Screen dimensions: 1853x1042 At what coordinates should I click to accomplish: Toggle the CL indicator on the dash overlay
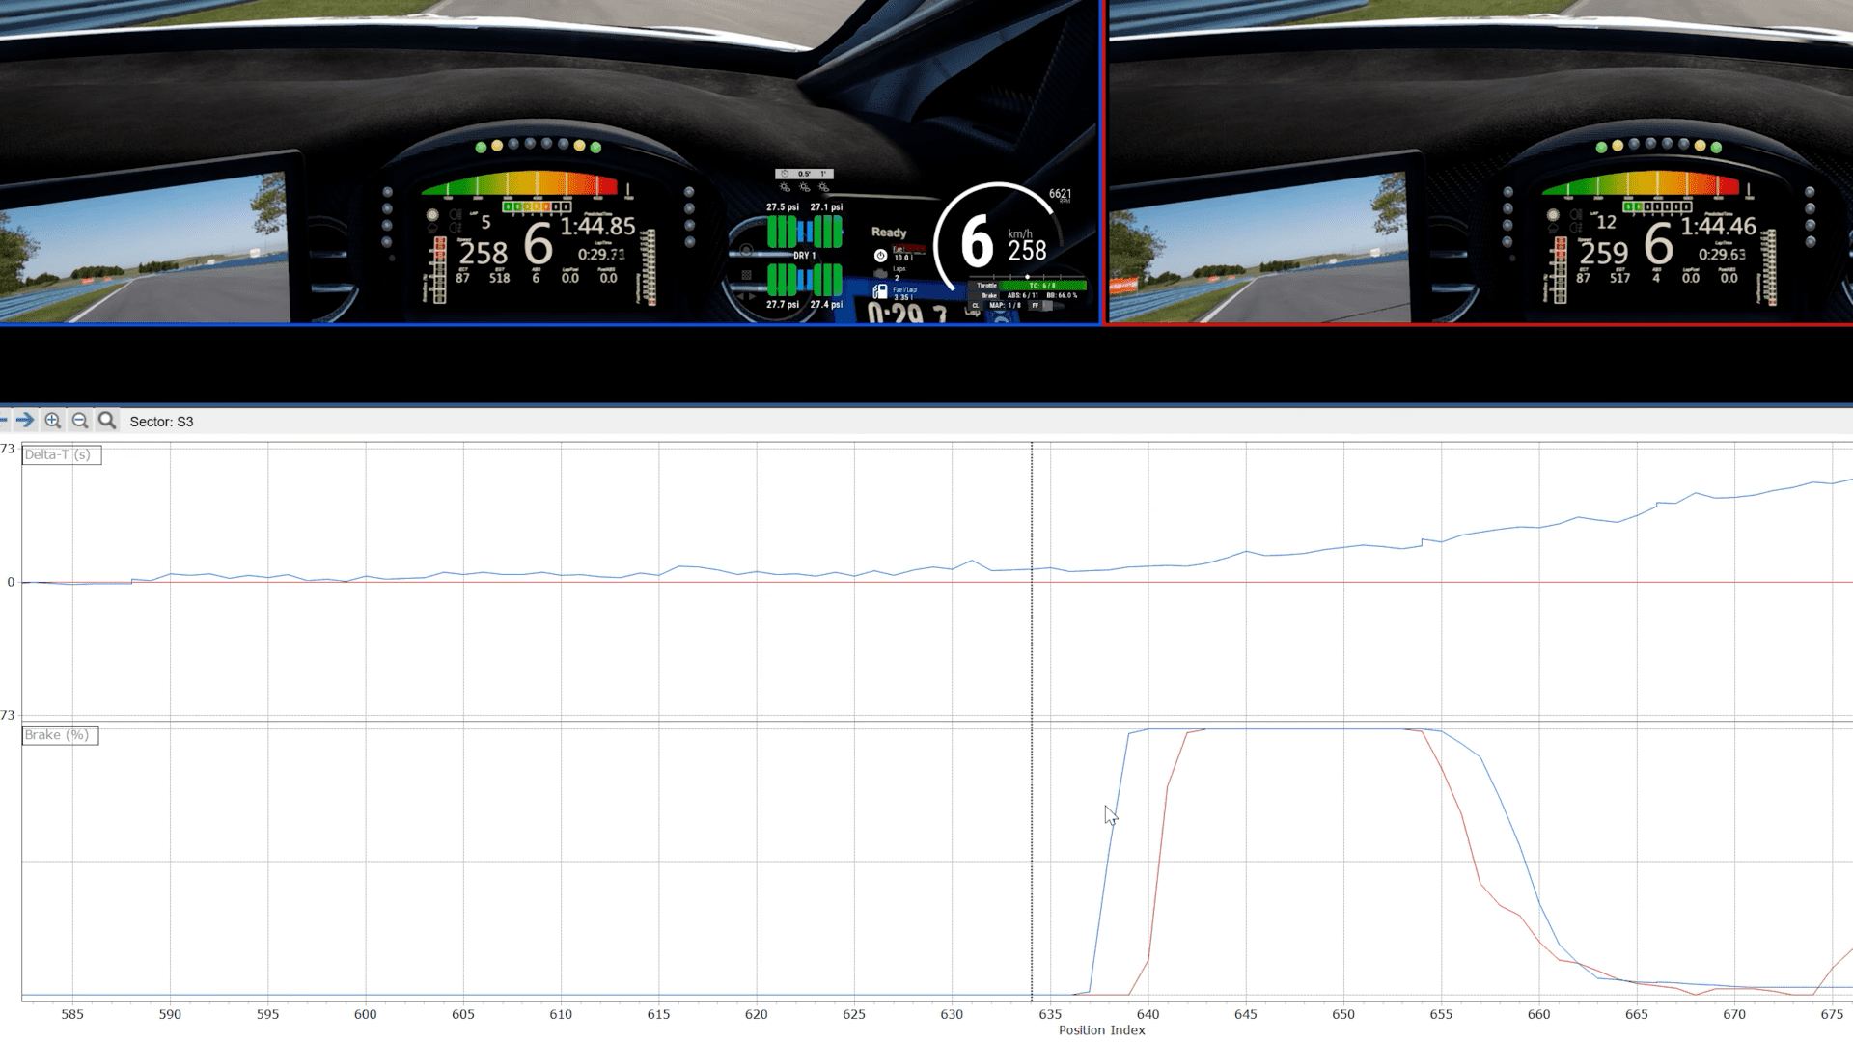(x=976, y=305)
